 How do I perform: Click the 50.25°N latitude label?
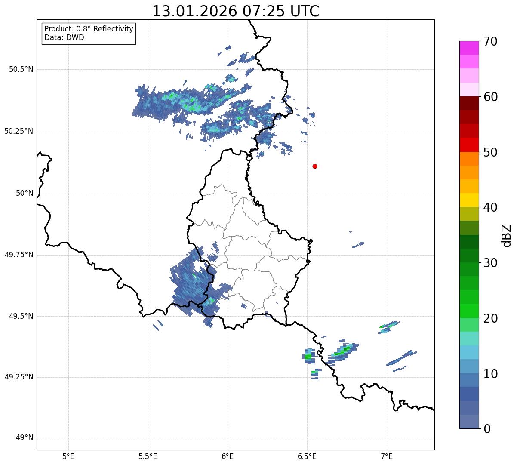(x=19, y=131)
